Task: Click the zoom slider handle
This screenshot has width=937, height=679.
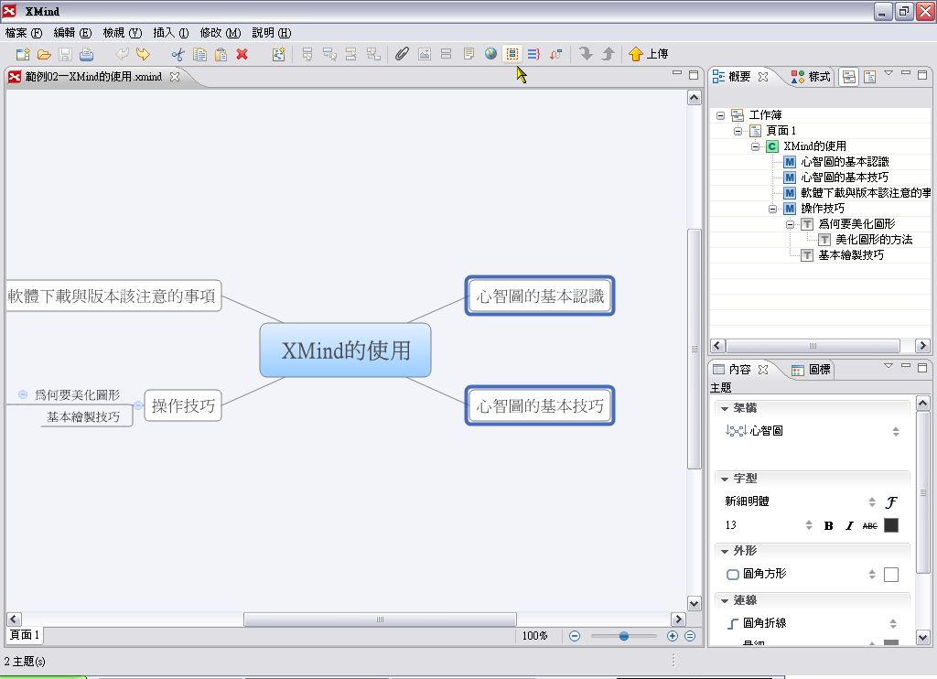Action: coord(624,636)
